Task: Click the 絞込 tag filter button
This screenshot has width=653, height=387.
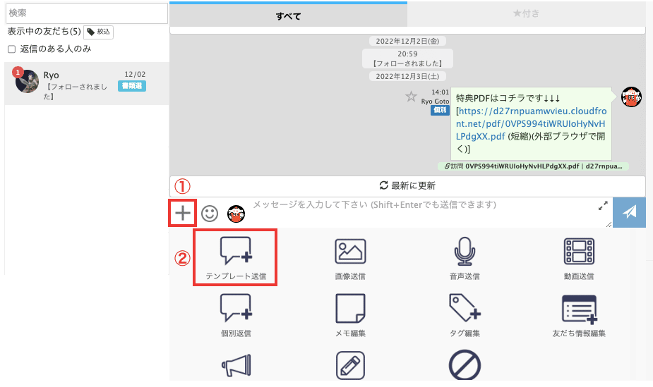Action: 98,32
